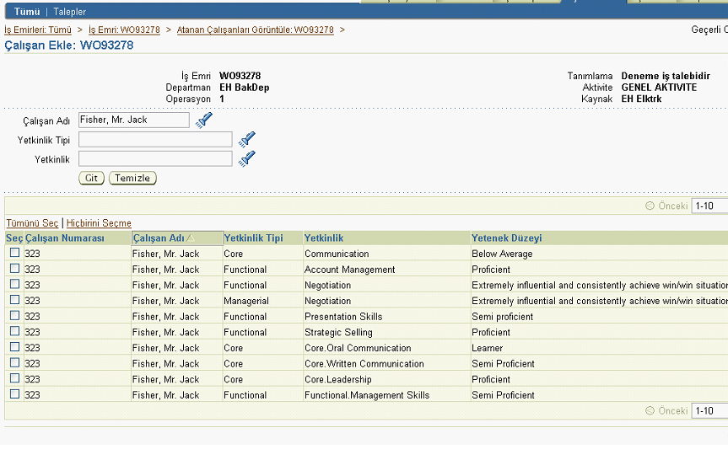Open the top 1-10 records dropdown

pos(709,206)
